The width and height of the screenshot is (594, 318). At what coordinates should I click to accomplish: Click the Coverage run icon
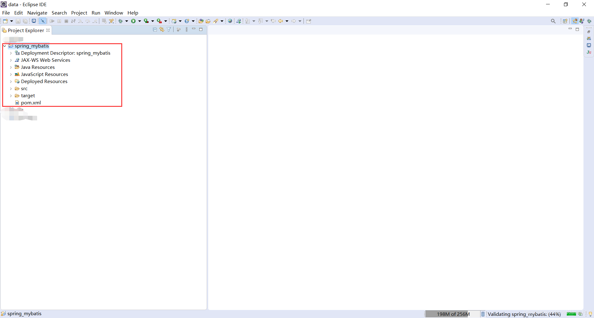coord(146,21)
